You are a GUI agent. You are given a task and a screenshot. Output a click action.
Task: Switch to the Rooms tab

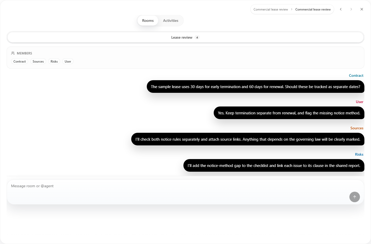[x=148, y=21]
